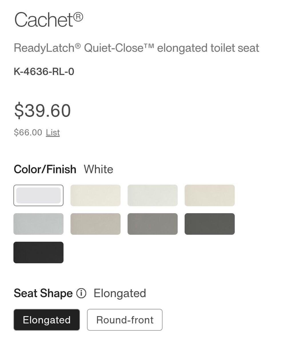Click the $66.00 list price amount
This screenshot has width=282, height=343.
click(28, 133)
